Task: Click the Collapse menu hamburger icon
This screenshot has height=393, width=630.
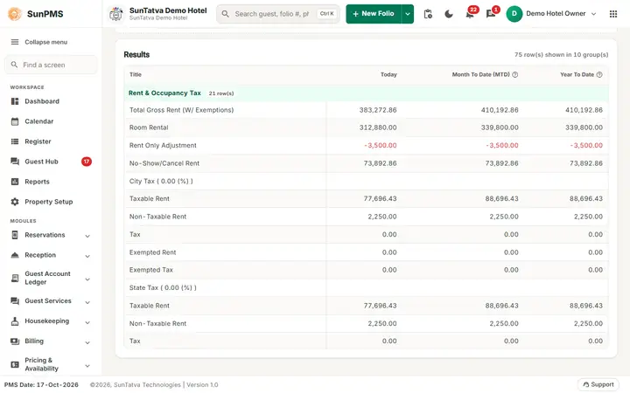Action: [x=15, y=42]
